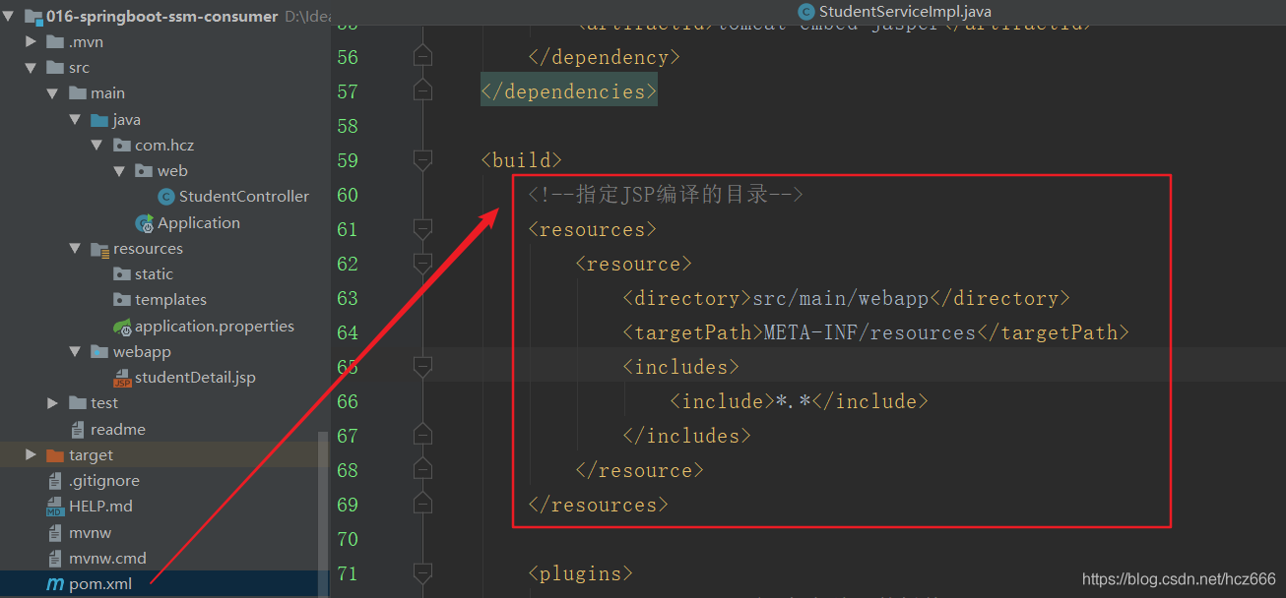1286x598 pixels.
Task: Click StudentController class icon
Action: click(x=166, y=197)
